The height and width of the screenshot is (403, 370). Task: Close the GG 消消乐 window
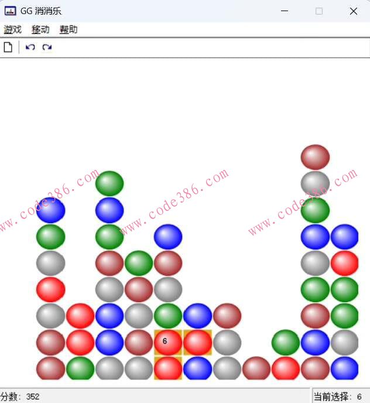(x=354, y=11)
